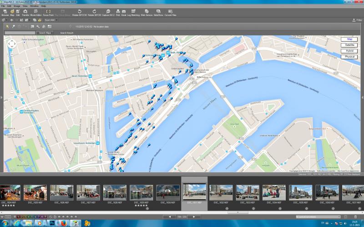Click the map pan compass control

coord(12,44)
